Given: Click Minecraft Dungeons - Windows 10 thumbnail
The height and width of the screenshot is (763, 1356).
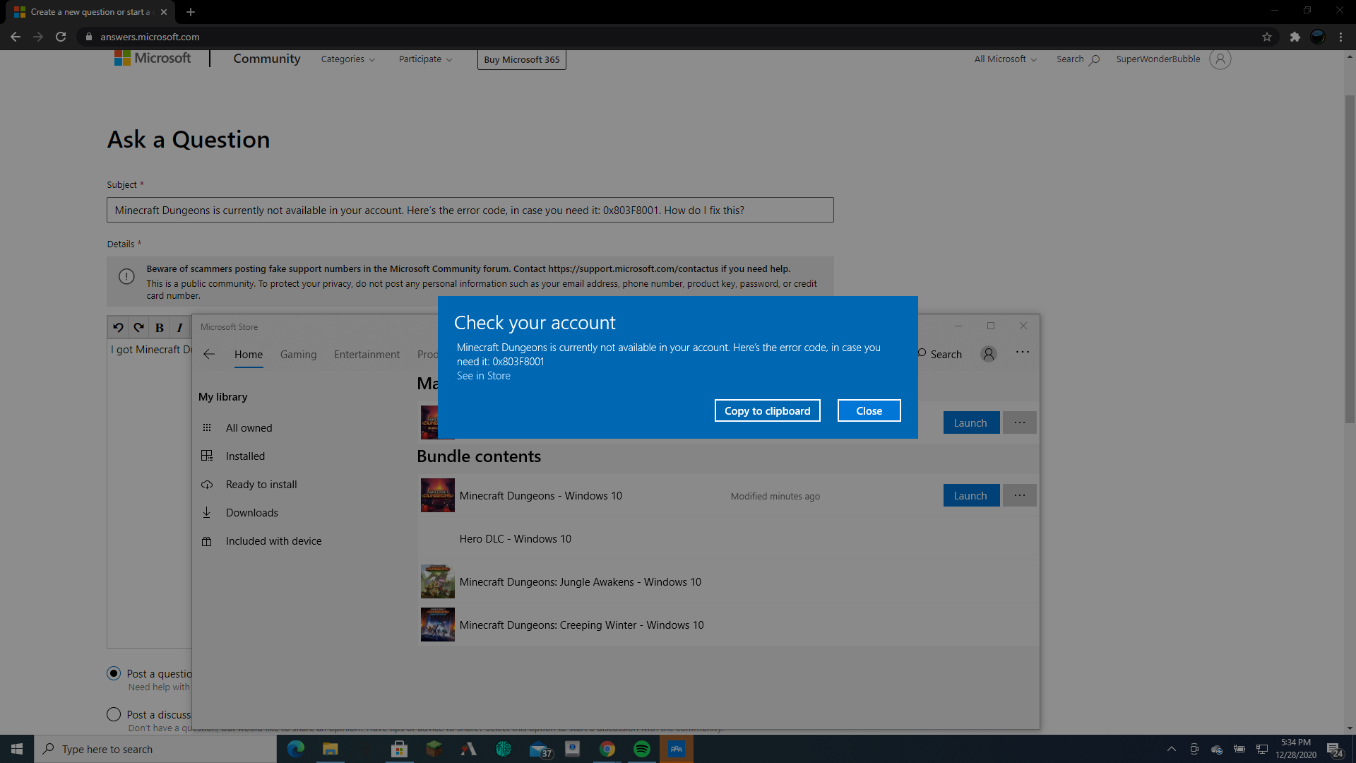Looking at the screenshot, I should (438, 495).
